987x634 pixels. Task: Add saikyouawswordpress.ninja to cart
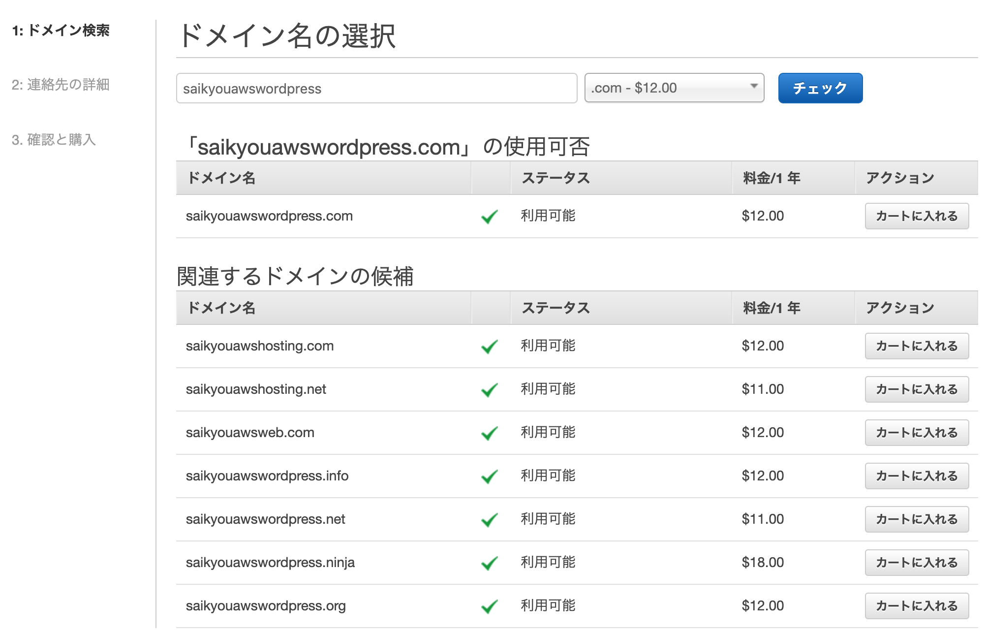pos(916,563)
